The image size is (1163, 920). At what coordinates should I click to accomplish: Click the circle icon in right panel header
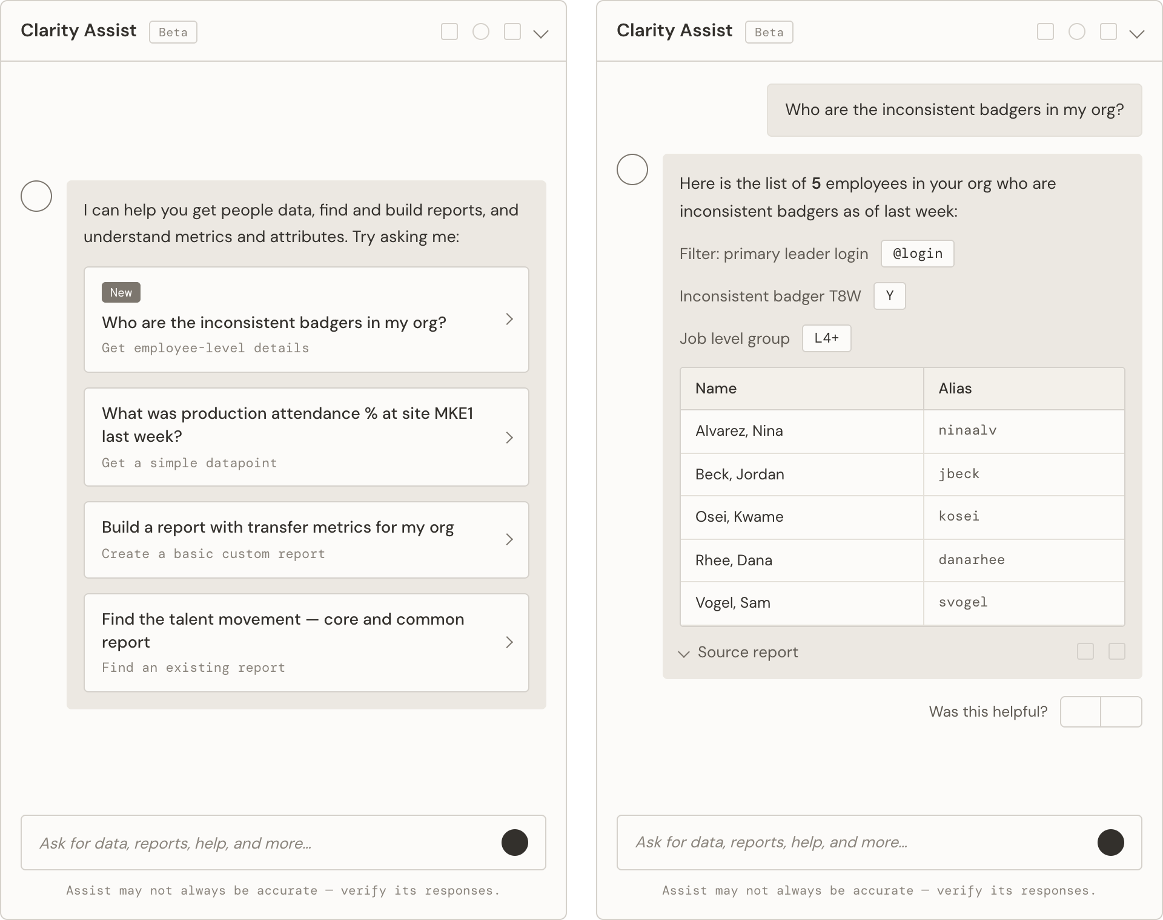(1077, 31)
